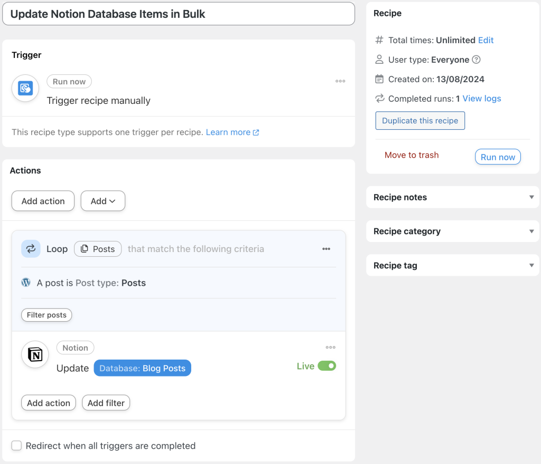Click the Notion app icon
Viewport: 541px width, 464px height.
pos(34,355)
